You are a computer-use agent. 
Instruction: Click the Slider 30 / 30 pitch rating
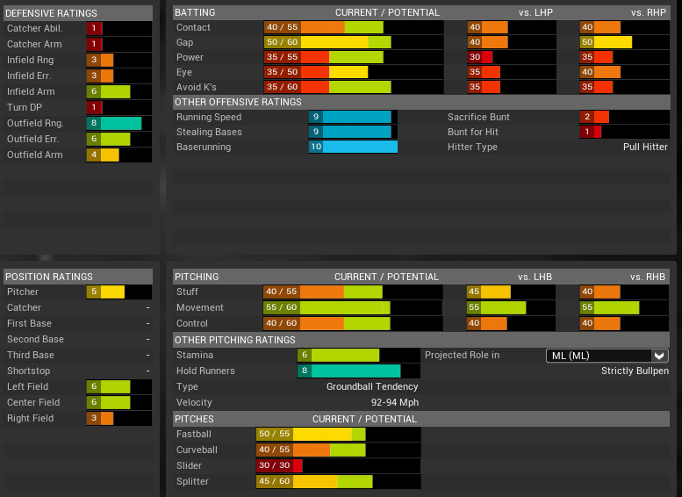coord(279,465)
